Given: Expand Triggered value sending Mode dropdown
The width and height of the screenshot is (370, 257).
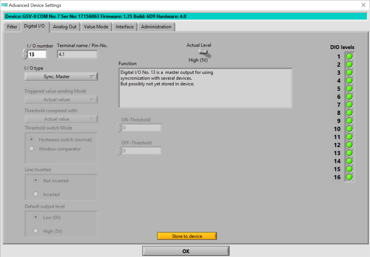Looking at the screenshot, I should click(x=61, y=100).
